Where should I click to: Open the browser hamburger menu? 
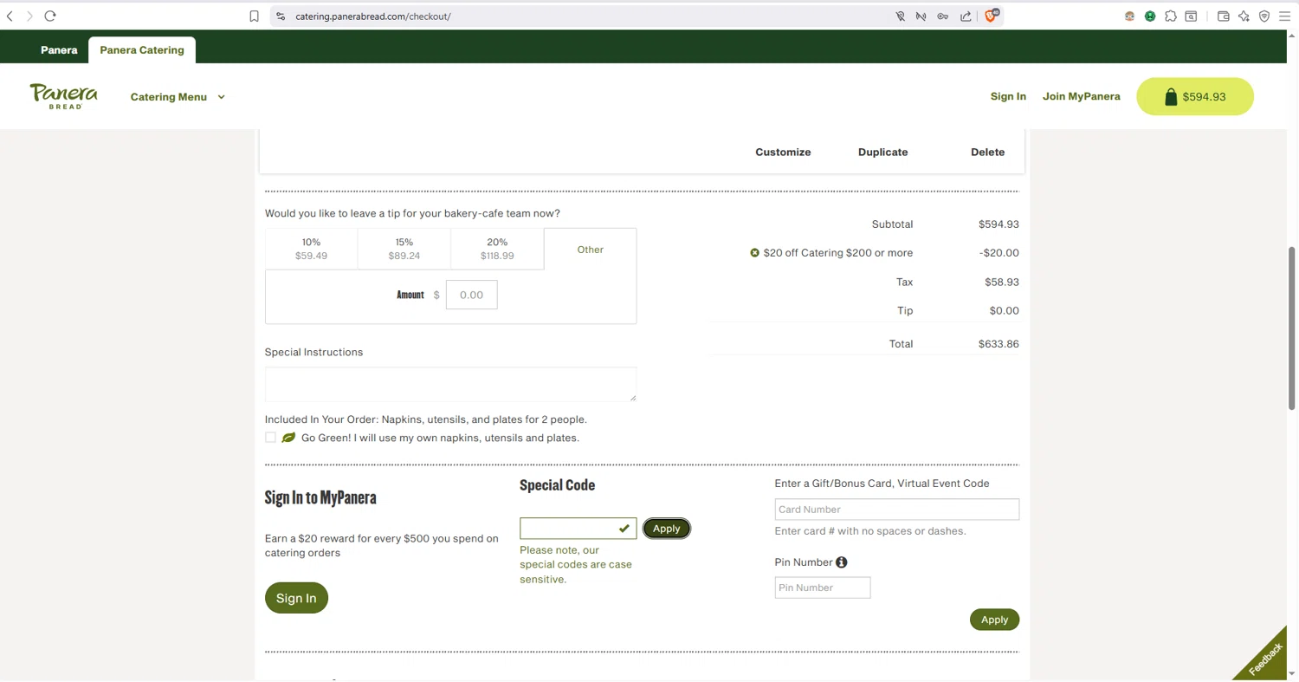click(1285, 16)
